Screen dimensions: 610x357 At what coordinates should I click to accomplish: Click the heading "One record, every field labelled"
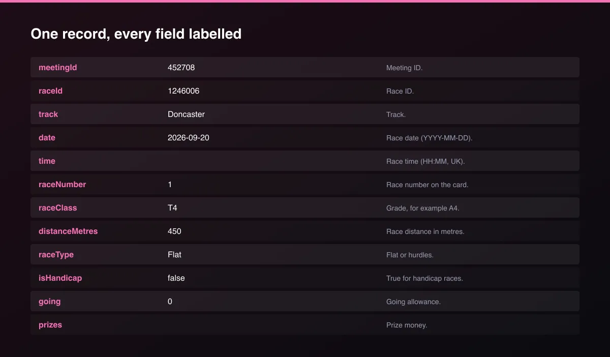(136, 34)
